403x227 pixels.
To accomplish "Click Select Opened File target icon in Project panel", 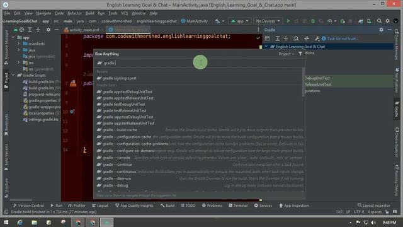I will click(x=21, y=30).
